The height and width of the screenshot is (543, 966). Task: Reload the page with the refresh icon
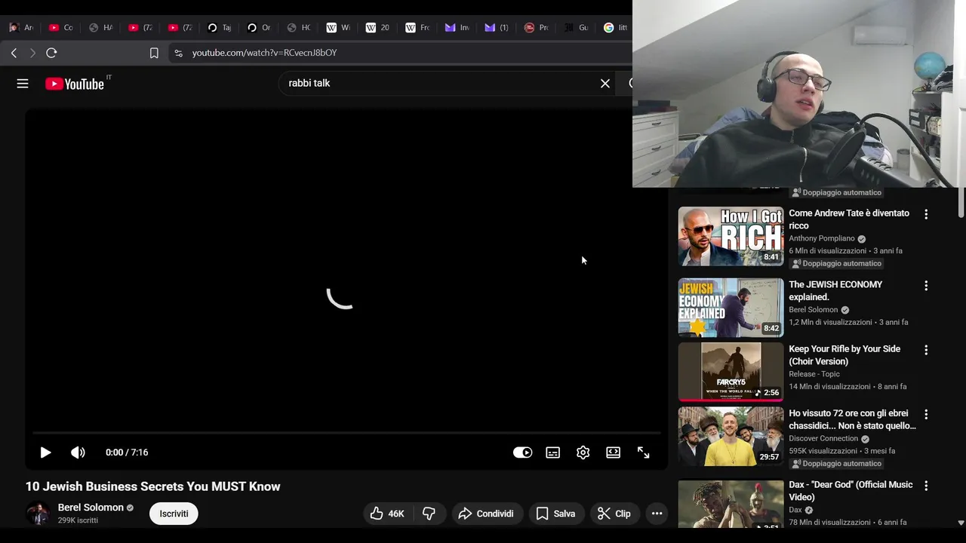[x=51, y=53]
